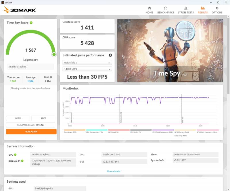Toggle GPU Clock Frequency legend item

(x=207, y=131)
